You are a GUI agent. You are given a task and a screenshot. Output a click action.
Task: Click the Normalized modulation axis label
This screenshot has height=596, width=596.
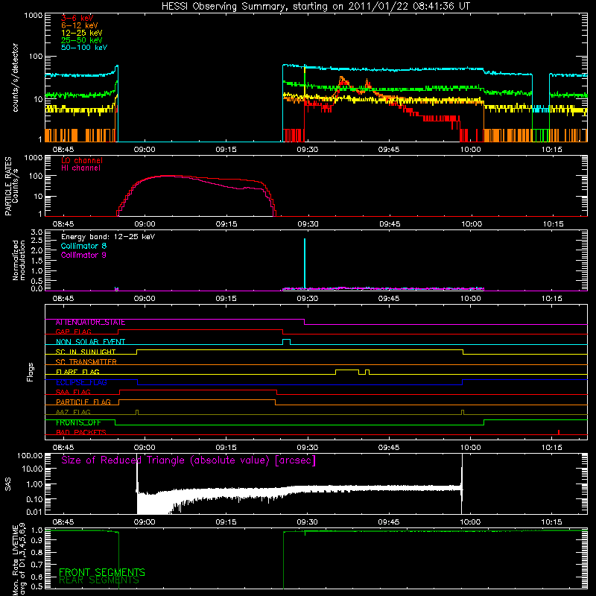[19, 260]
